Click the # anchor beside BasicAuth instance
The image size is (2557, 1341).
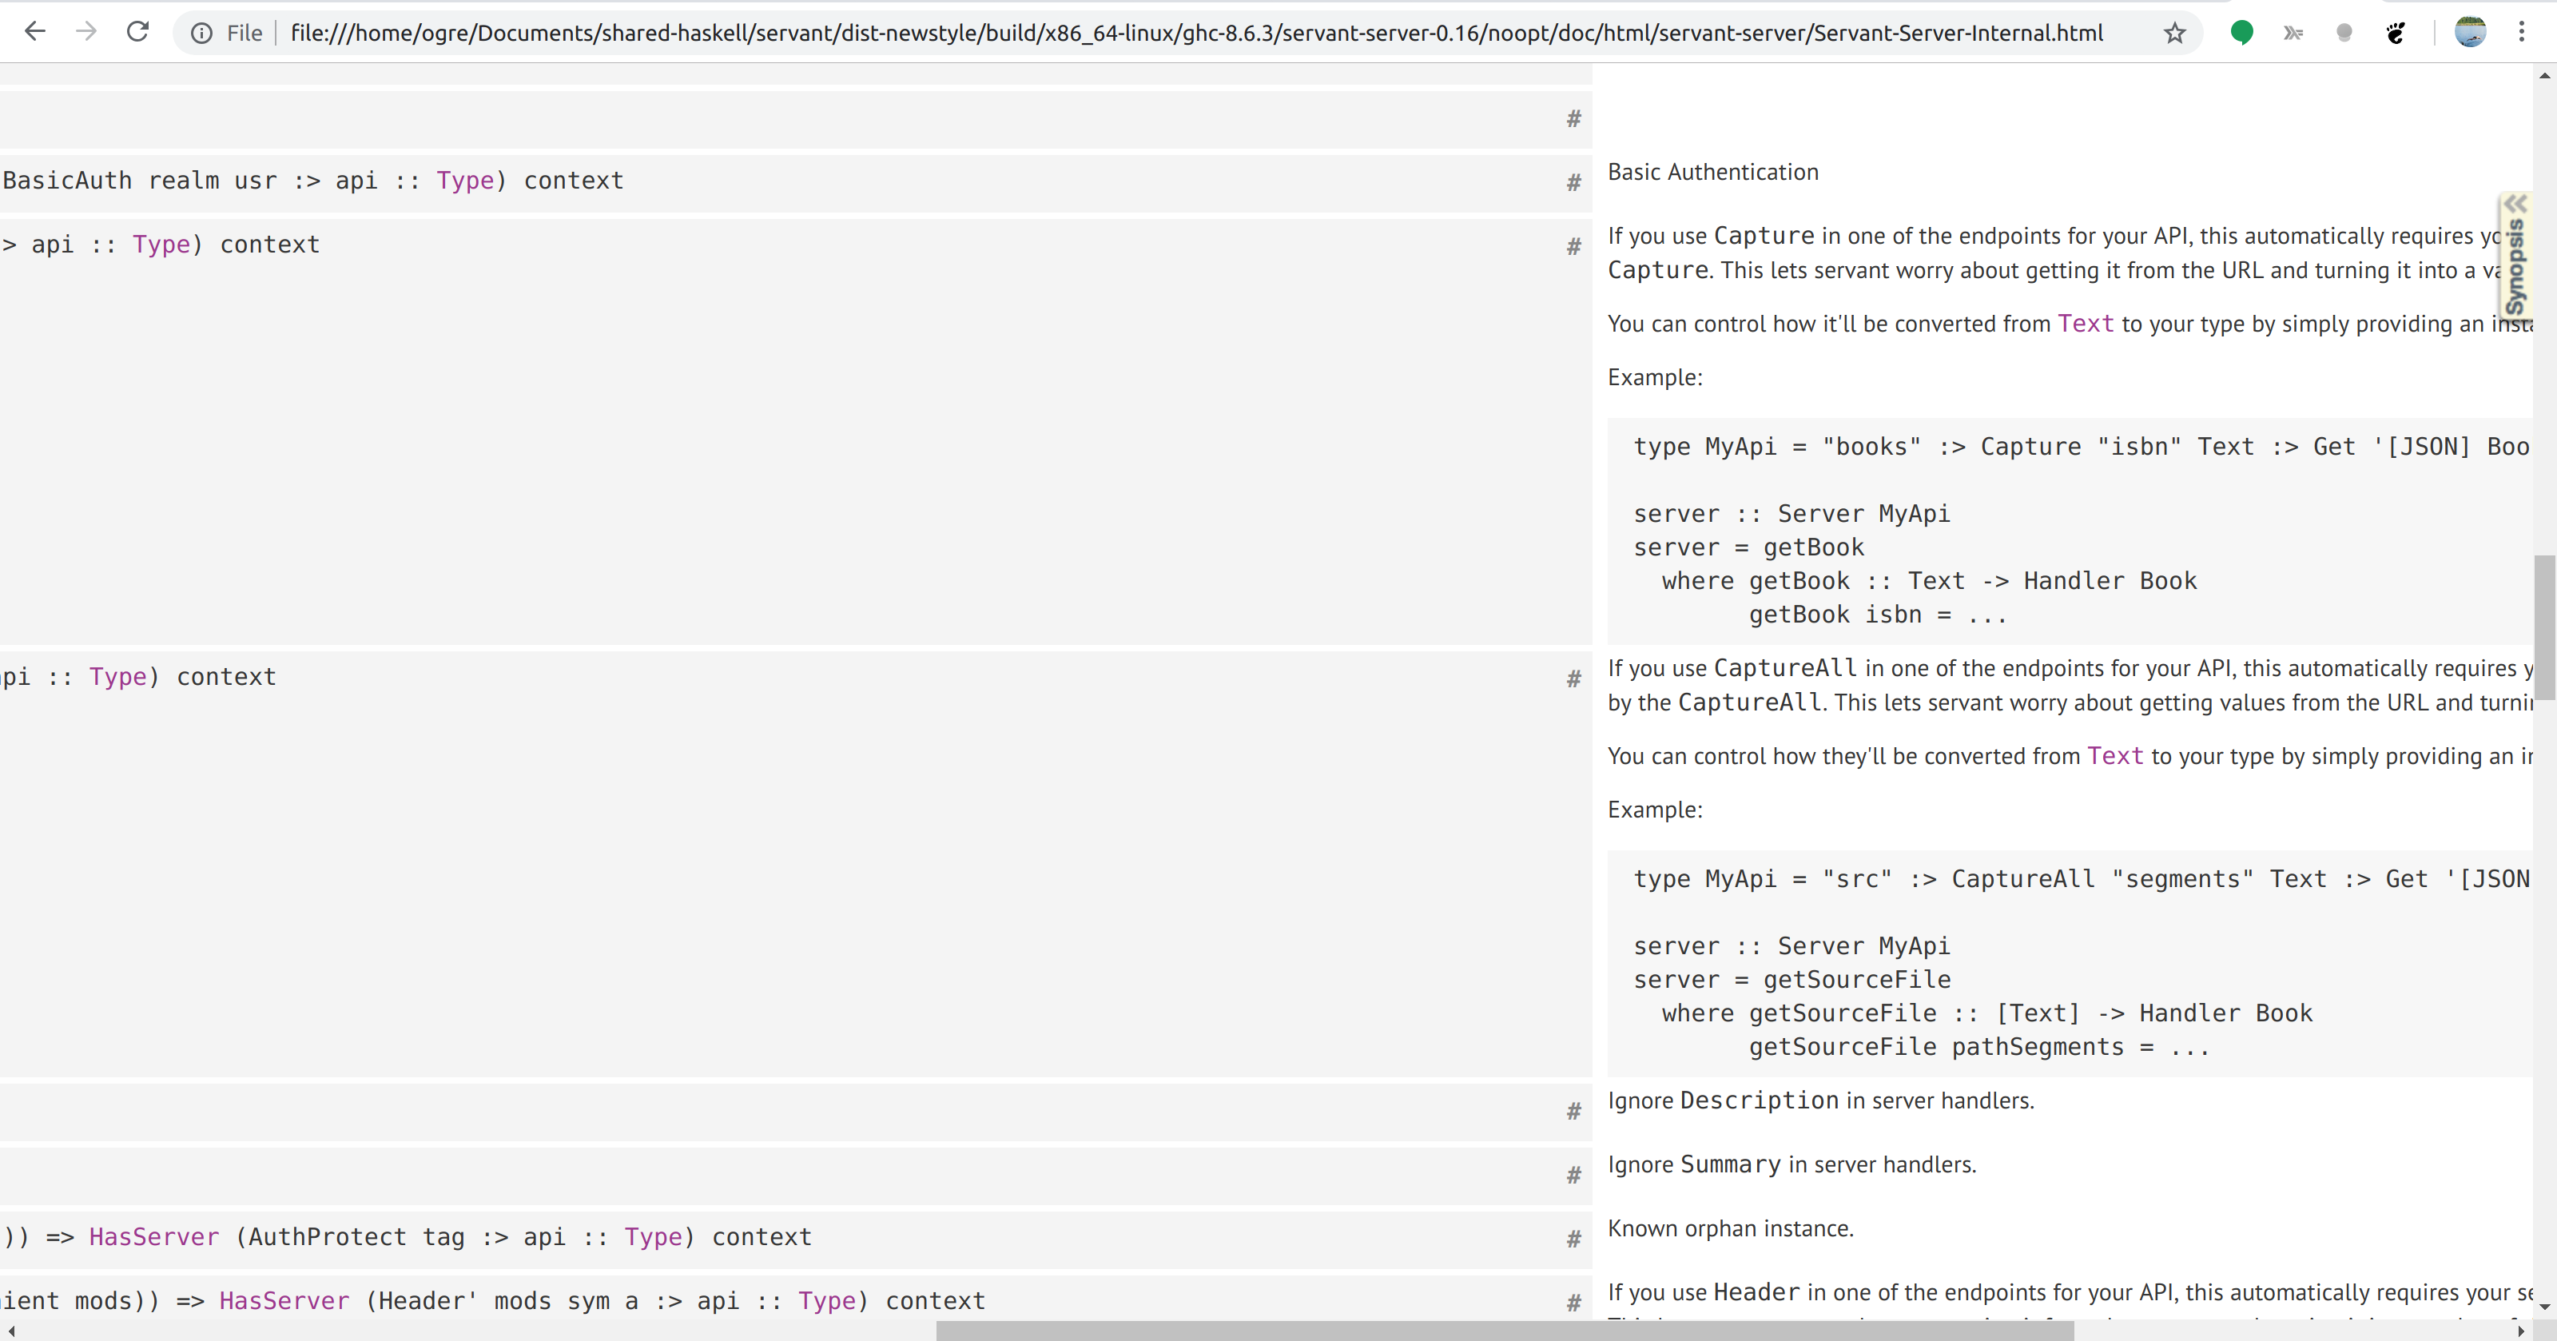[1573, 183]
